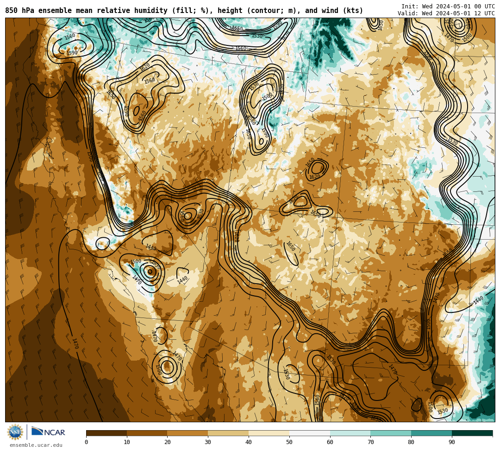Image resolution: width=500 pixels, height=451 pixels.
Task: Click the colorbar tick label 70
Action: point(370,442)
